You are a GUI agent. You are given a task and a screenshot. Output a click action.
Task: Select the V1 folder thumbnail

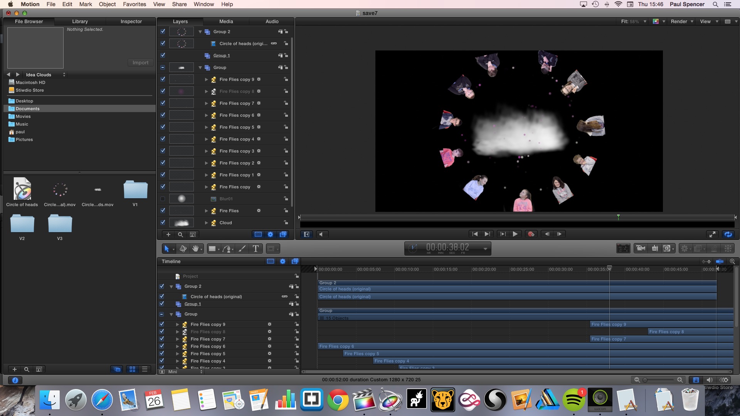coord(135,190)
